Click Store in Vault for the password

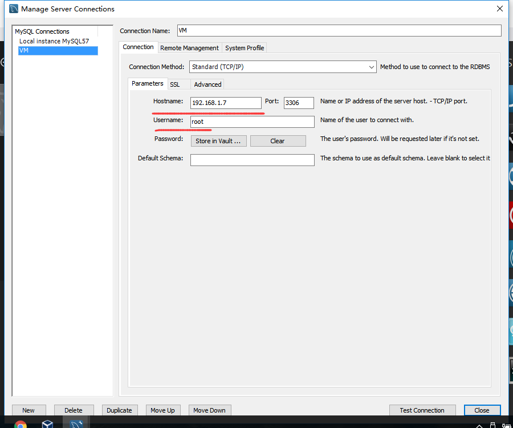tap(218, 140)
